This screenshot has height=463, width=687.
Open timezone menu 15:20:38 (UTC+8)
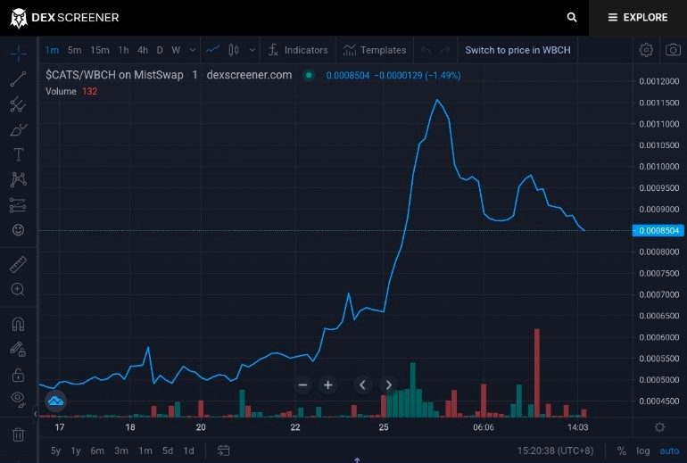tap(555, 451)
